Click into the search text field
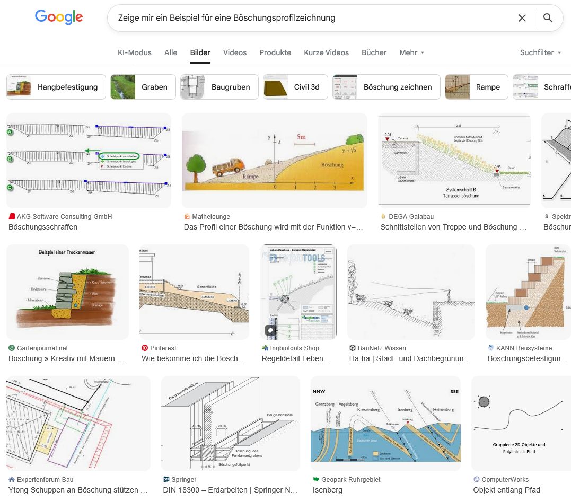571x501 pixels. pyautogui.click(x=308, y=18)
